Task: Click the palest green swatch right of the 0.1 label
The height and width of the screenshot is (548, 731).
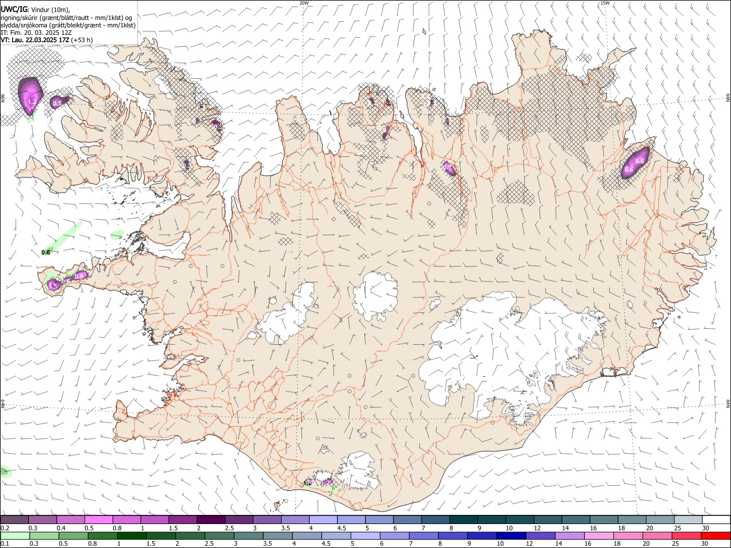Action: pyautogui.click(x=14, y=535)
